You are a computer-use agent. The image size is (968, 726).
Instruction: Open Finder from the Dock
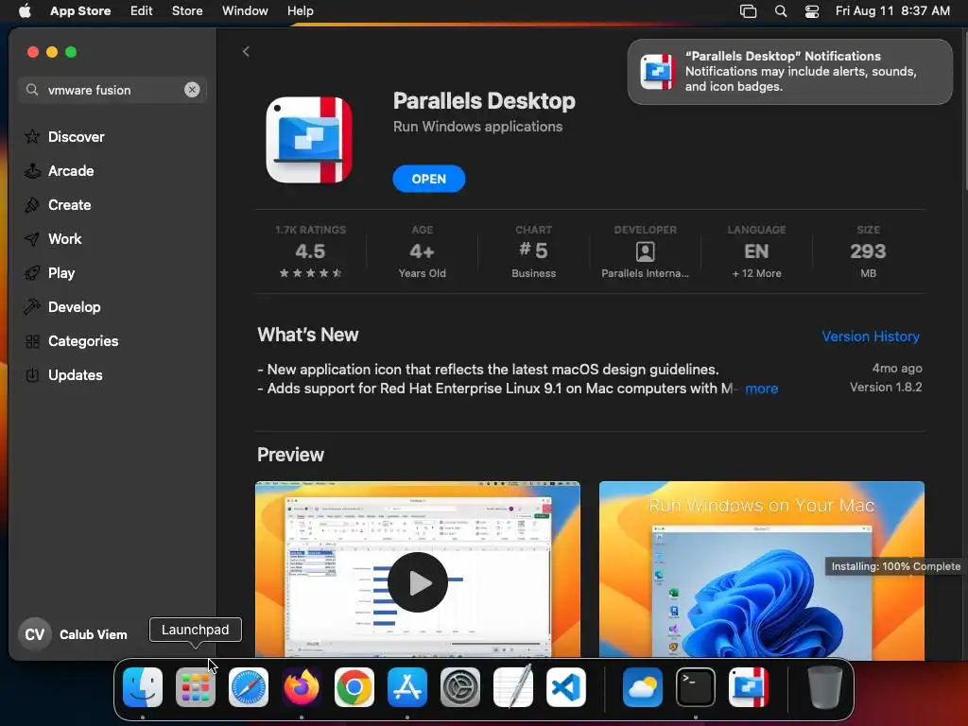143,687
